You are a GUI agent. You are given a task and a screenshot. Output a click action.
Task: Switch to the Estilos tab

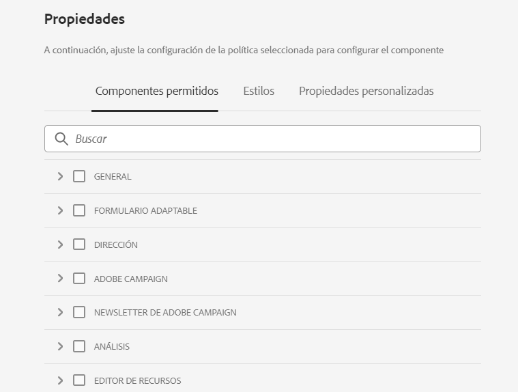[259, 91]
